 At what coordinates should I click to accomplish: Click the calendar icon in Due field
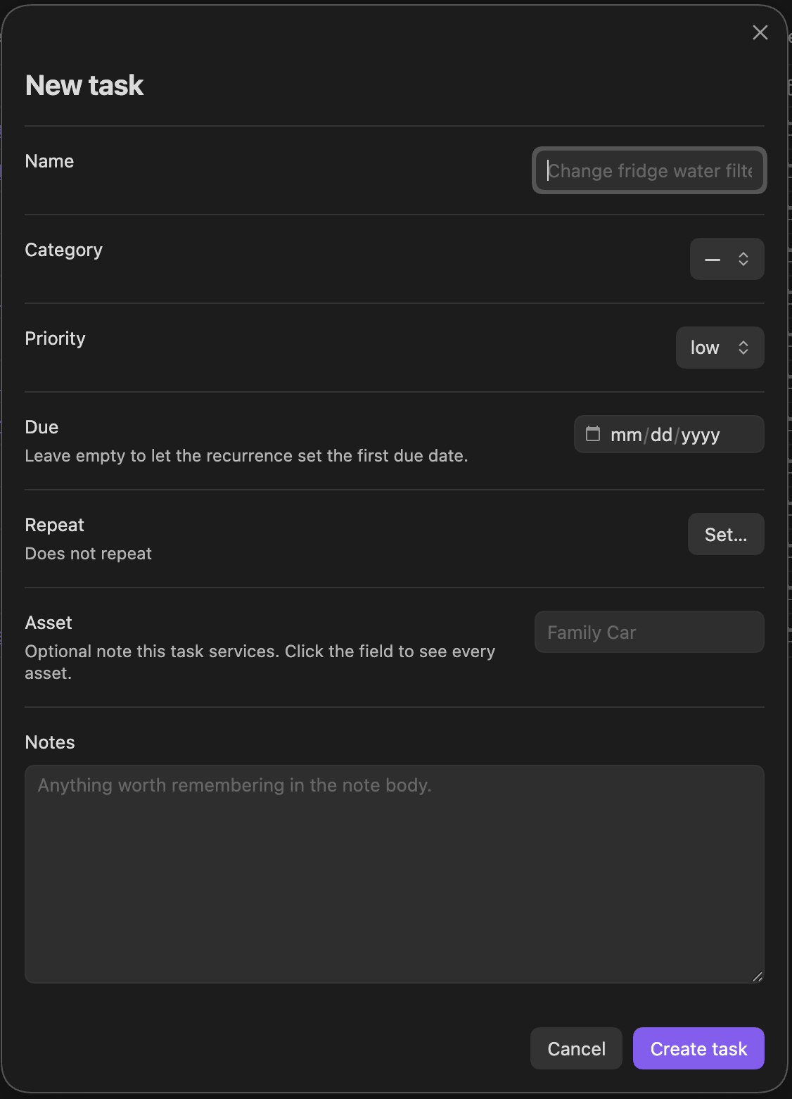(593, 433)
